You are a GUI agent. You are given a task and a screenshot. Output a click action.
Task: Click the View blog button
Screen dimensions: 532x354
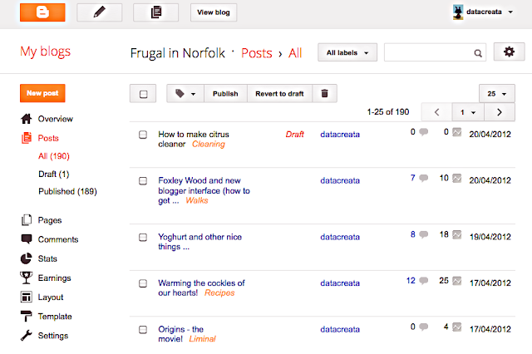(x=214, y=12)
